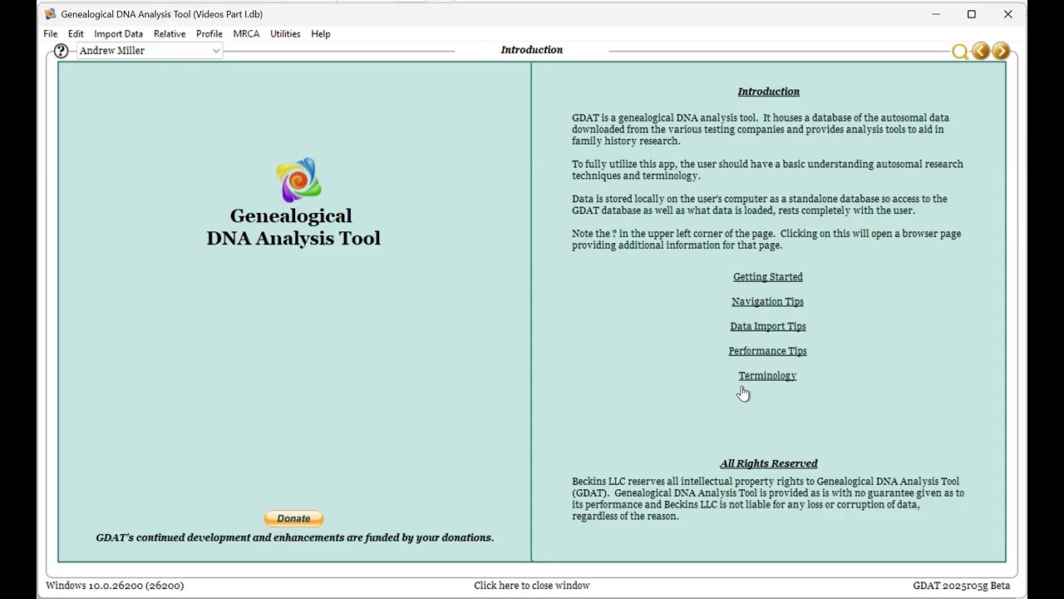Screen dimensions: 1064x599
Task: Open the Edit menu
Action: pyautogui.click(x=76, y=34)
